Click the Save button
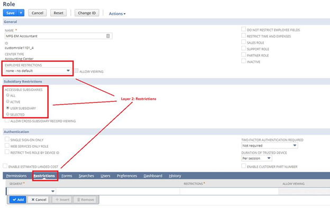 (11, 13)
